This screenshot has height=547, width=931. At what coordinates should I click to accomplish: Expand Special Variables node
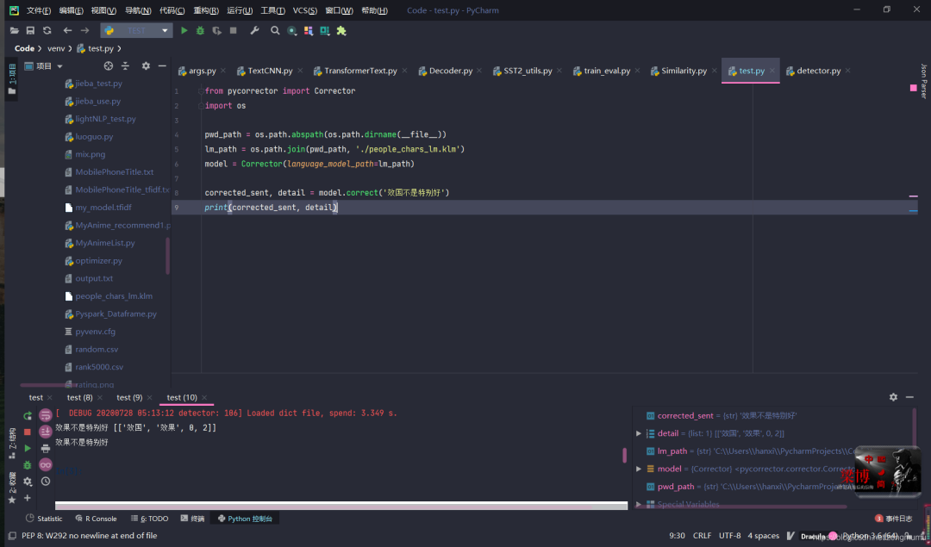[638, 504]
